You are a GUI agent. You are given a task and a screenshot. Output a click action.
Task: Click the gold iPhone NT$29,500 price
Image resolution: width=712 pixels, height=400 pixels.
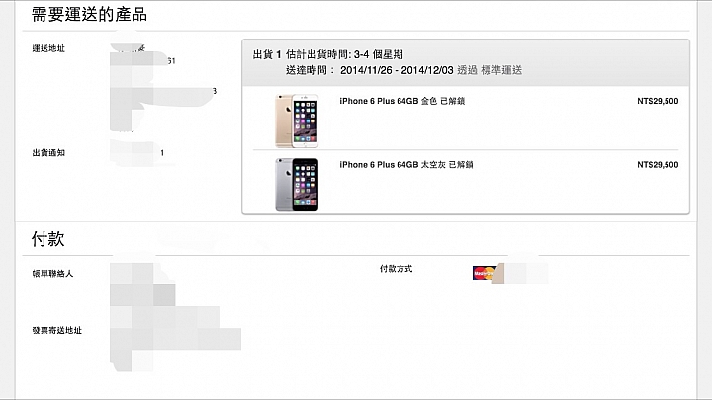tap(658, 101)
